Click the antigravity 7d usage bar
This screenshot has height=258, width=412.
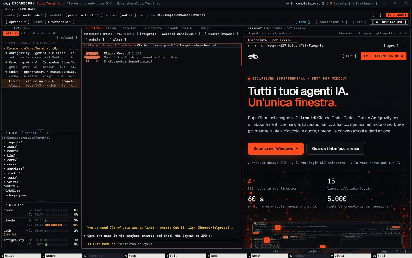point(57,245)
